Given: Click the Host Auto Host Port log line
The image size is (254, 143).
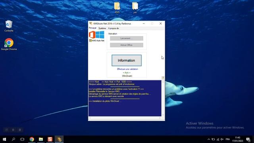Looking at the screenshot, I should (110, 82).
